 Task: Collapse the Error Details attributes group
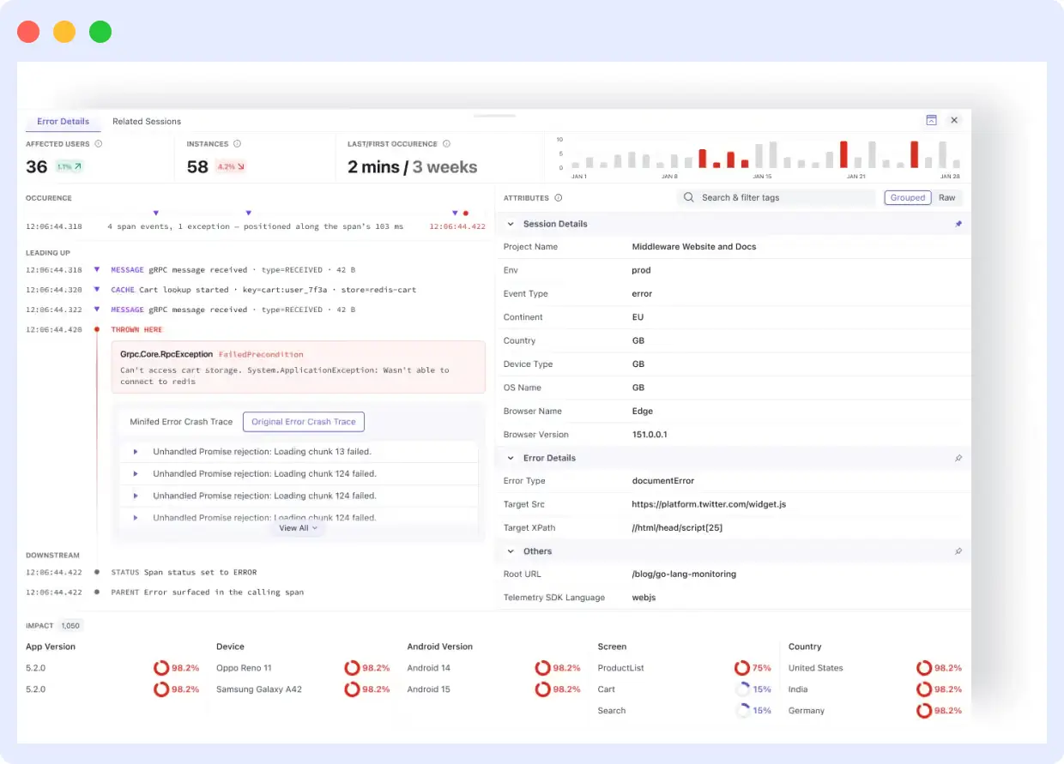pyautogui.click(x=511, y=458)
